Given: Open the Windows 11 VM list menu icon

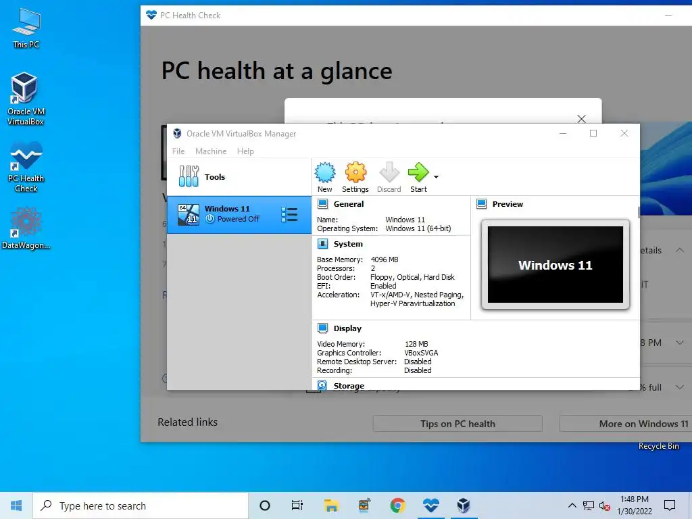Looking at the screenshot, I should point(289,215).
